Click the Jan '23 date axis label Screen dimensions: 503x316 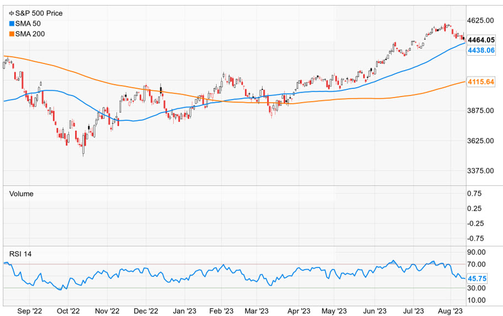pyautogui.click(x=185, y=311)
